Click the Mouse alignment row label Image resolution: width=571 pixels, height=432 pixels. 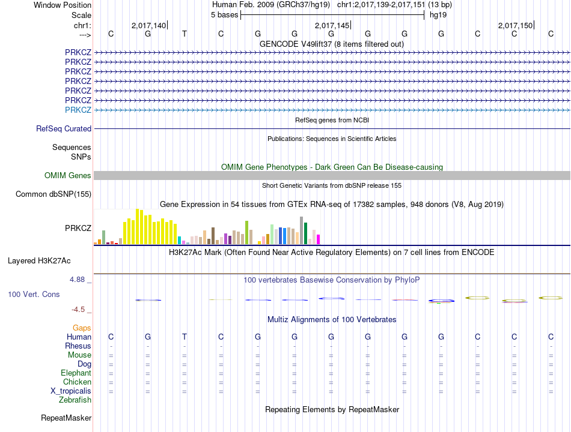pyautogui.click(x=79, y=355)
